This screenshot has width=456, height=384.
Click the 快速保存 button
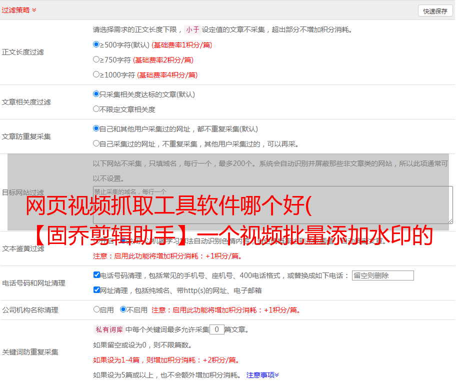point(435,11)
